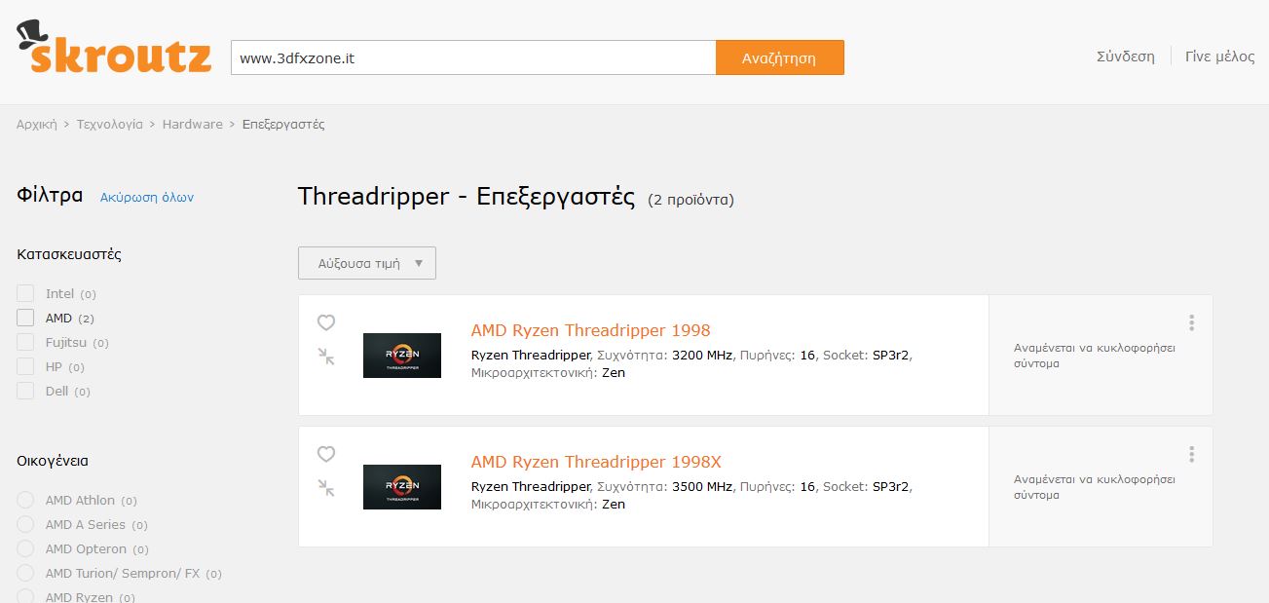The image size is (1269, 603).
Task: Select the AMD Opteron family radio
Action: point(25,548)
